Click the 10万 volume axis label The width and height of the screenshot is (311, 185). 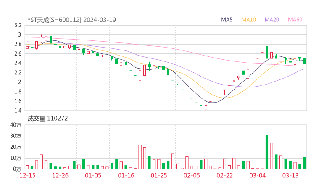[16, 158]
